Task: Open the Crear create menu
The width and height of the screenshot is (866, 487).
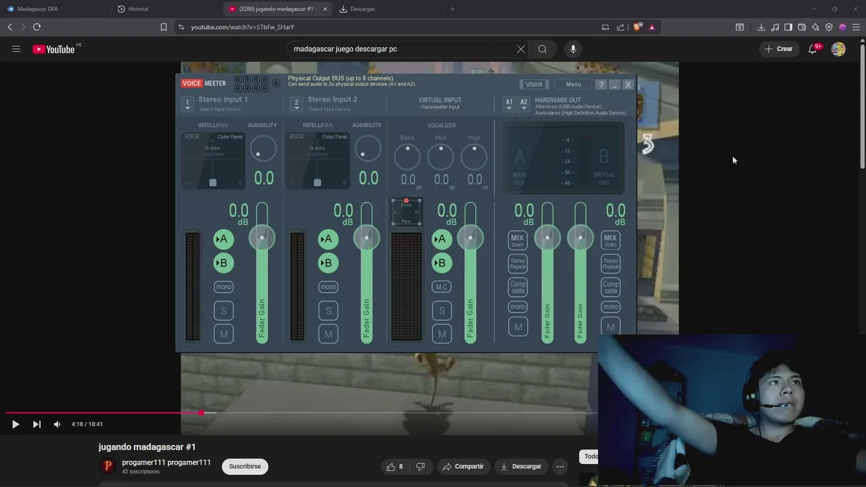Action: [779, 49]
